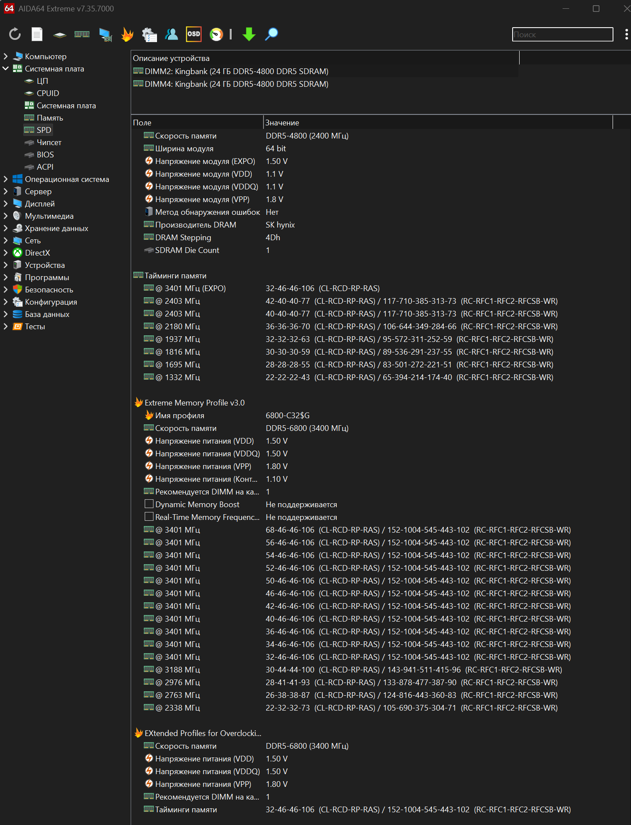Select the Чипсет item in sidebar

pyautogui.click(x=49, y=142)
